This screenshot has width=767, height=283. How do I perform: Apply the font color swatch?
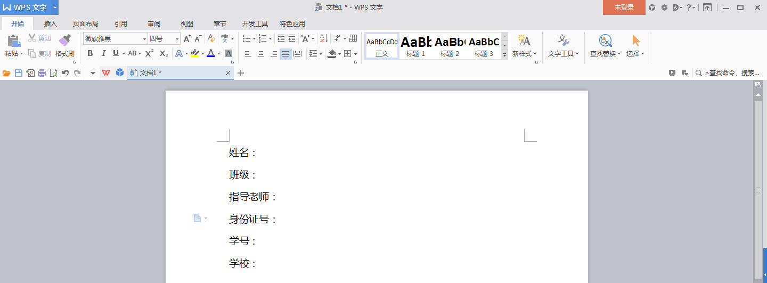coord(211,53)
